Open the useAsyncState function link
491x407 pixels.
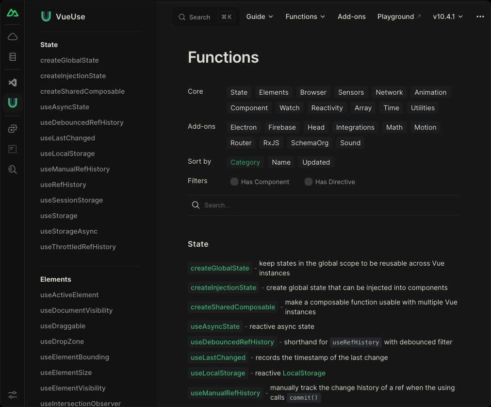tap(215, 326)
